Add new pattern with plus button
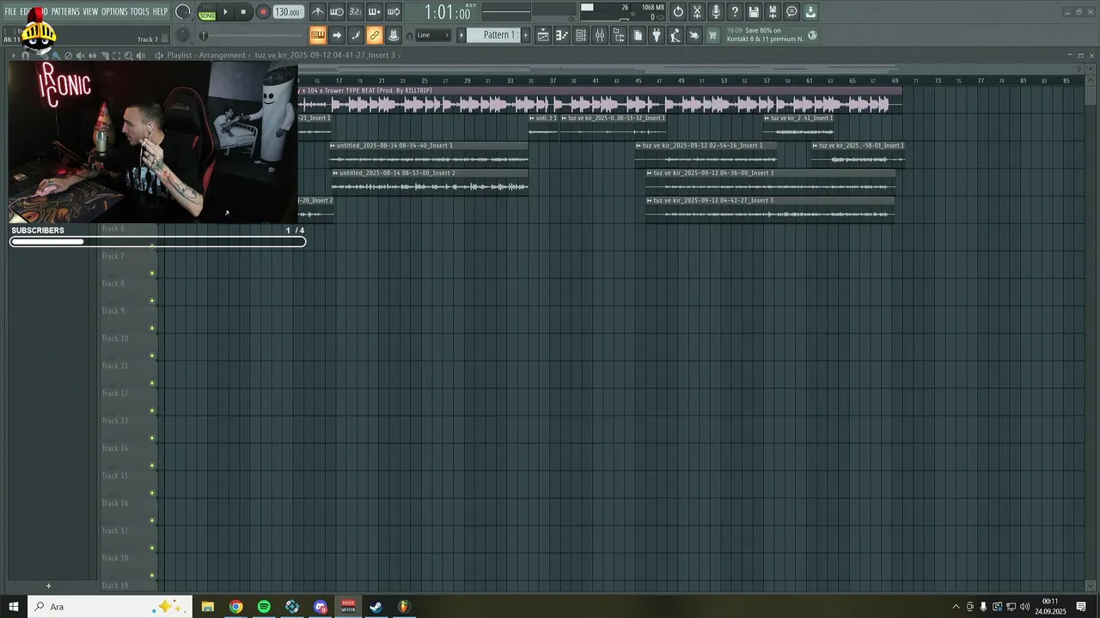Image resolution: width=1100 pixels, height=618 pixels. [x=526, y=35]
